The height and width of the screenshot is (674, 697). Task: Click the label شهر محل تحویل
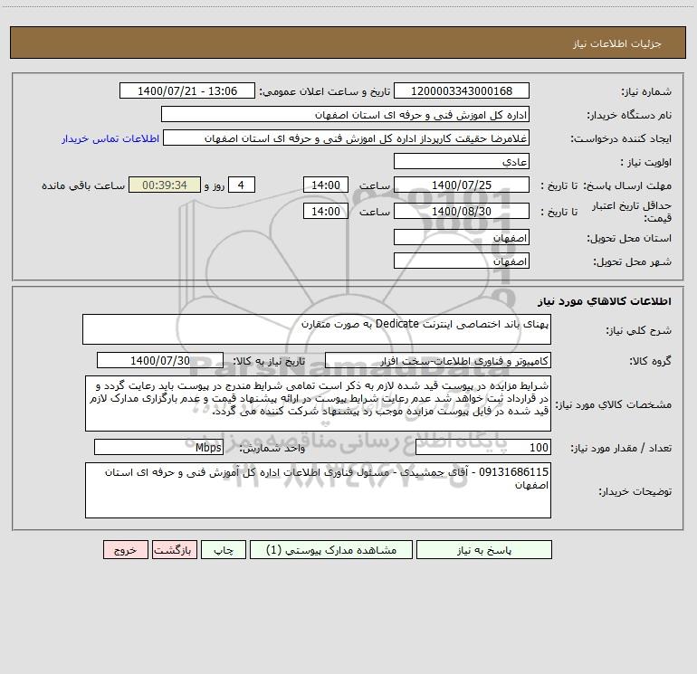632,262
